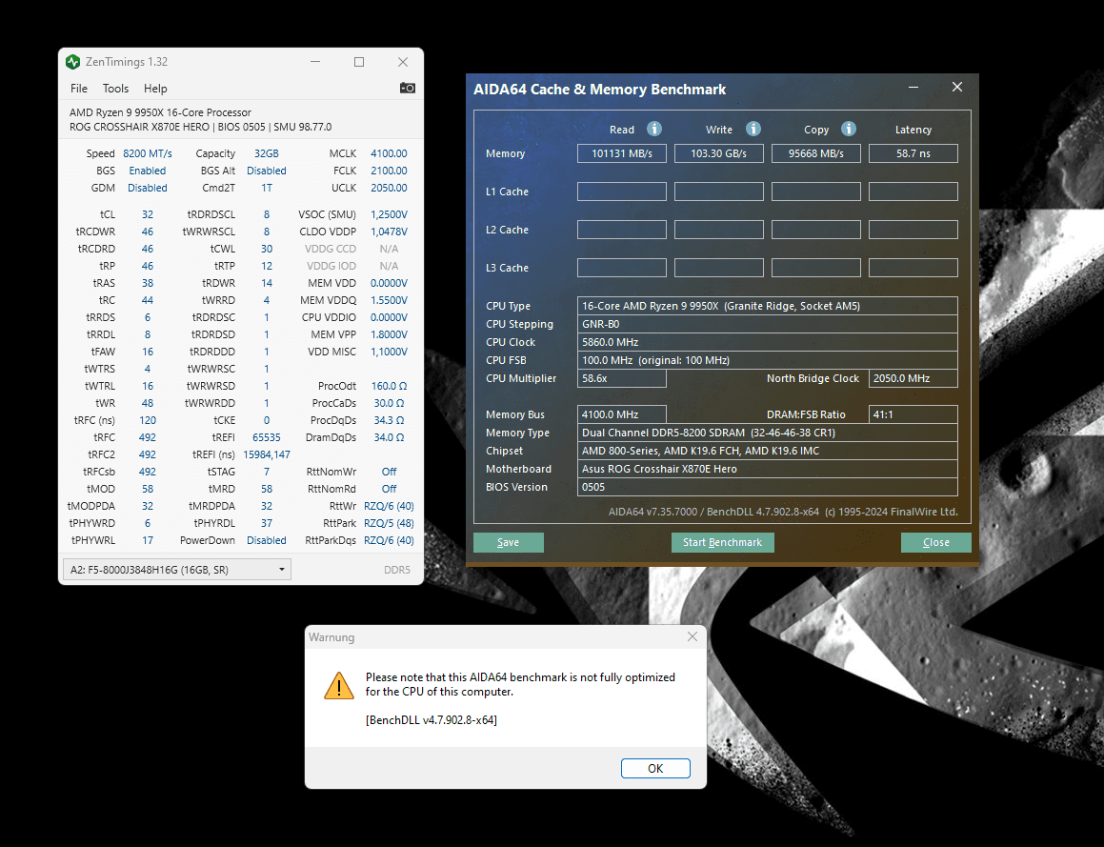This screenshot has height=847, width=1104.
Task: Click the CPU Stepping GNR-B0 field
Action: [x=768, y=324]
